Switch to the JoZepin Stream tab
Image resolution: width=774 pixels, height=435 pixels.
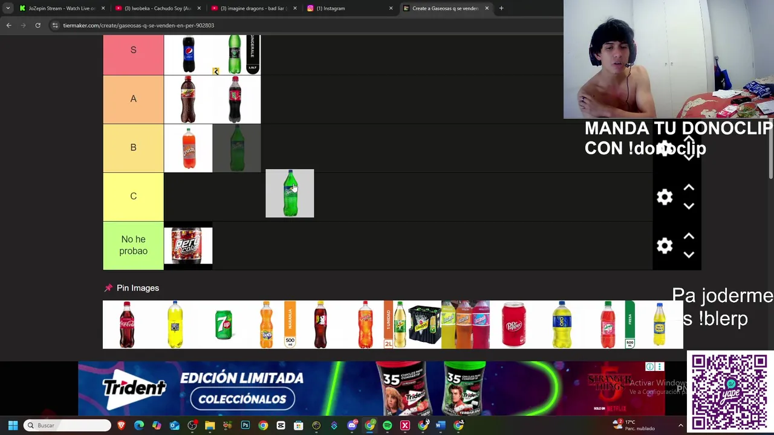[62, 8]
